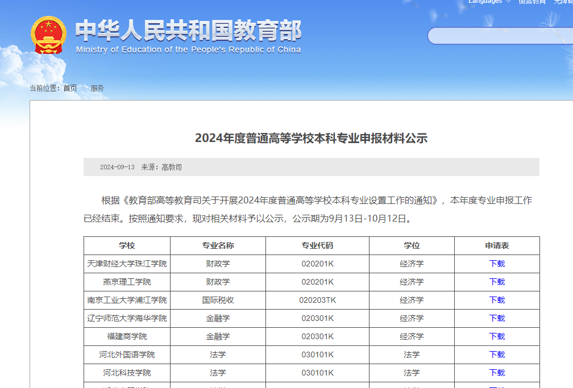Click the national emblem logo

pos(48,35)
